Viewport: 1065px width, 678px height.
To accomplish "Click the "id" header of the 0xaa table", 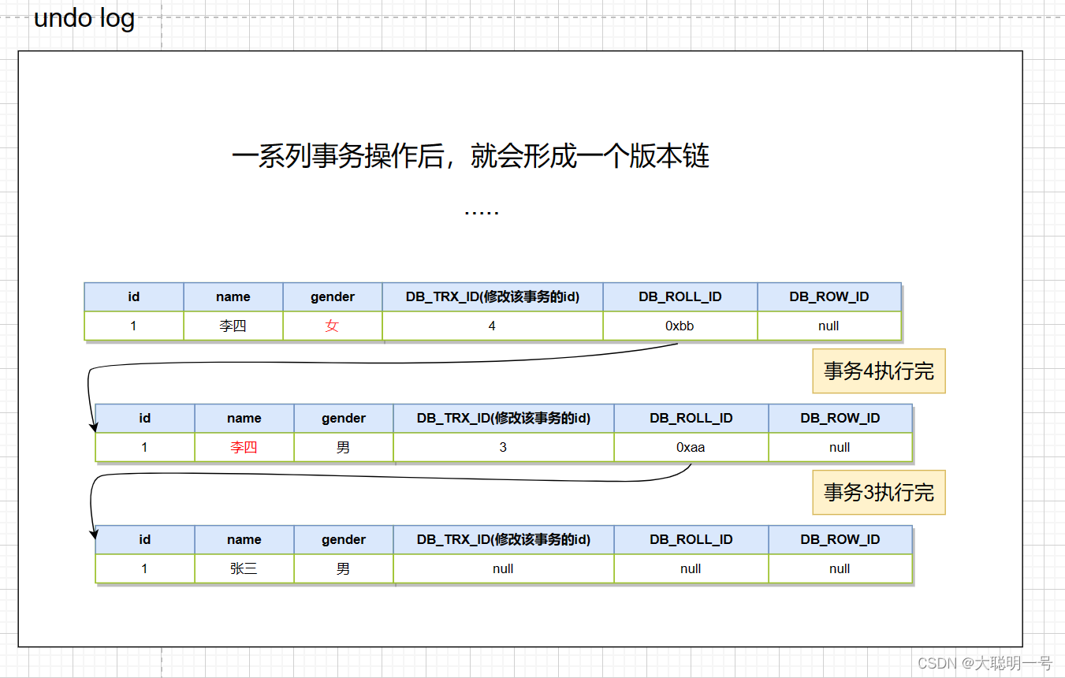I will (145, 419).
